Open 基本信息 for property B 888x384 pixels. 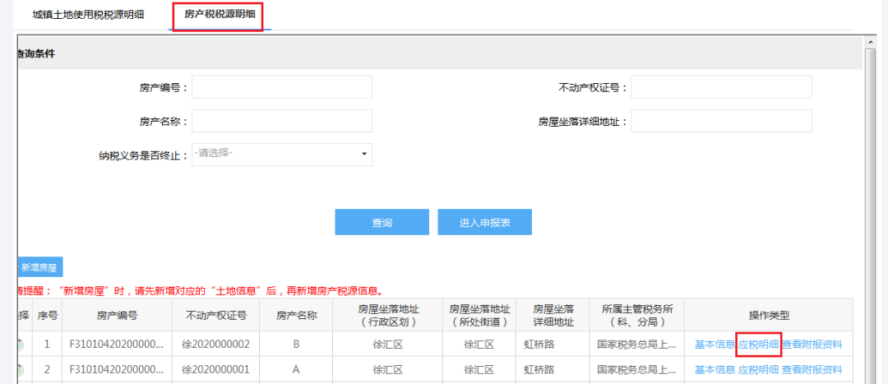pyautogui.click(x=715, y=345)
